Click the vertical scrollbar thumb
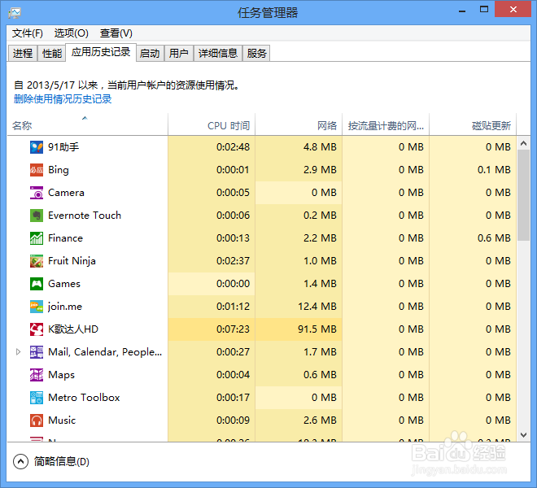Viewport: 537px width, 488px height. [523, 195]
